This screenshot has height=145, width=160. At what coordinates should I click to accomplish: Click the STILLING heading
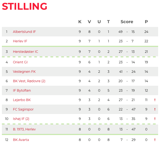(x=25, y=6)
